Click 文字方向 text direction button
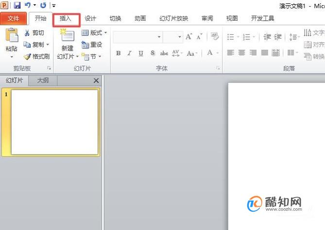This screenshot has height=230, width=325. (314, 32)
